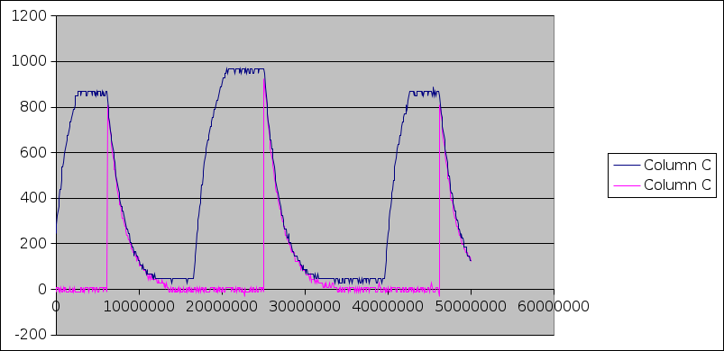This screenshot has width=724, height=351.
Task: Click the 20000000 x-axis label
Action: [x=222, y=306]
